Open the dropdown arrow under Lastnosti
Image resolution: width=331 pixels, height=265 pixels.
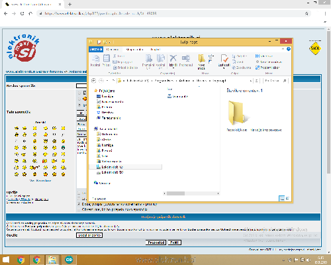point(224,68)
